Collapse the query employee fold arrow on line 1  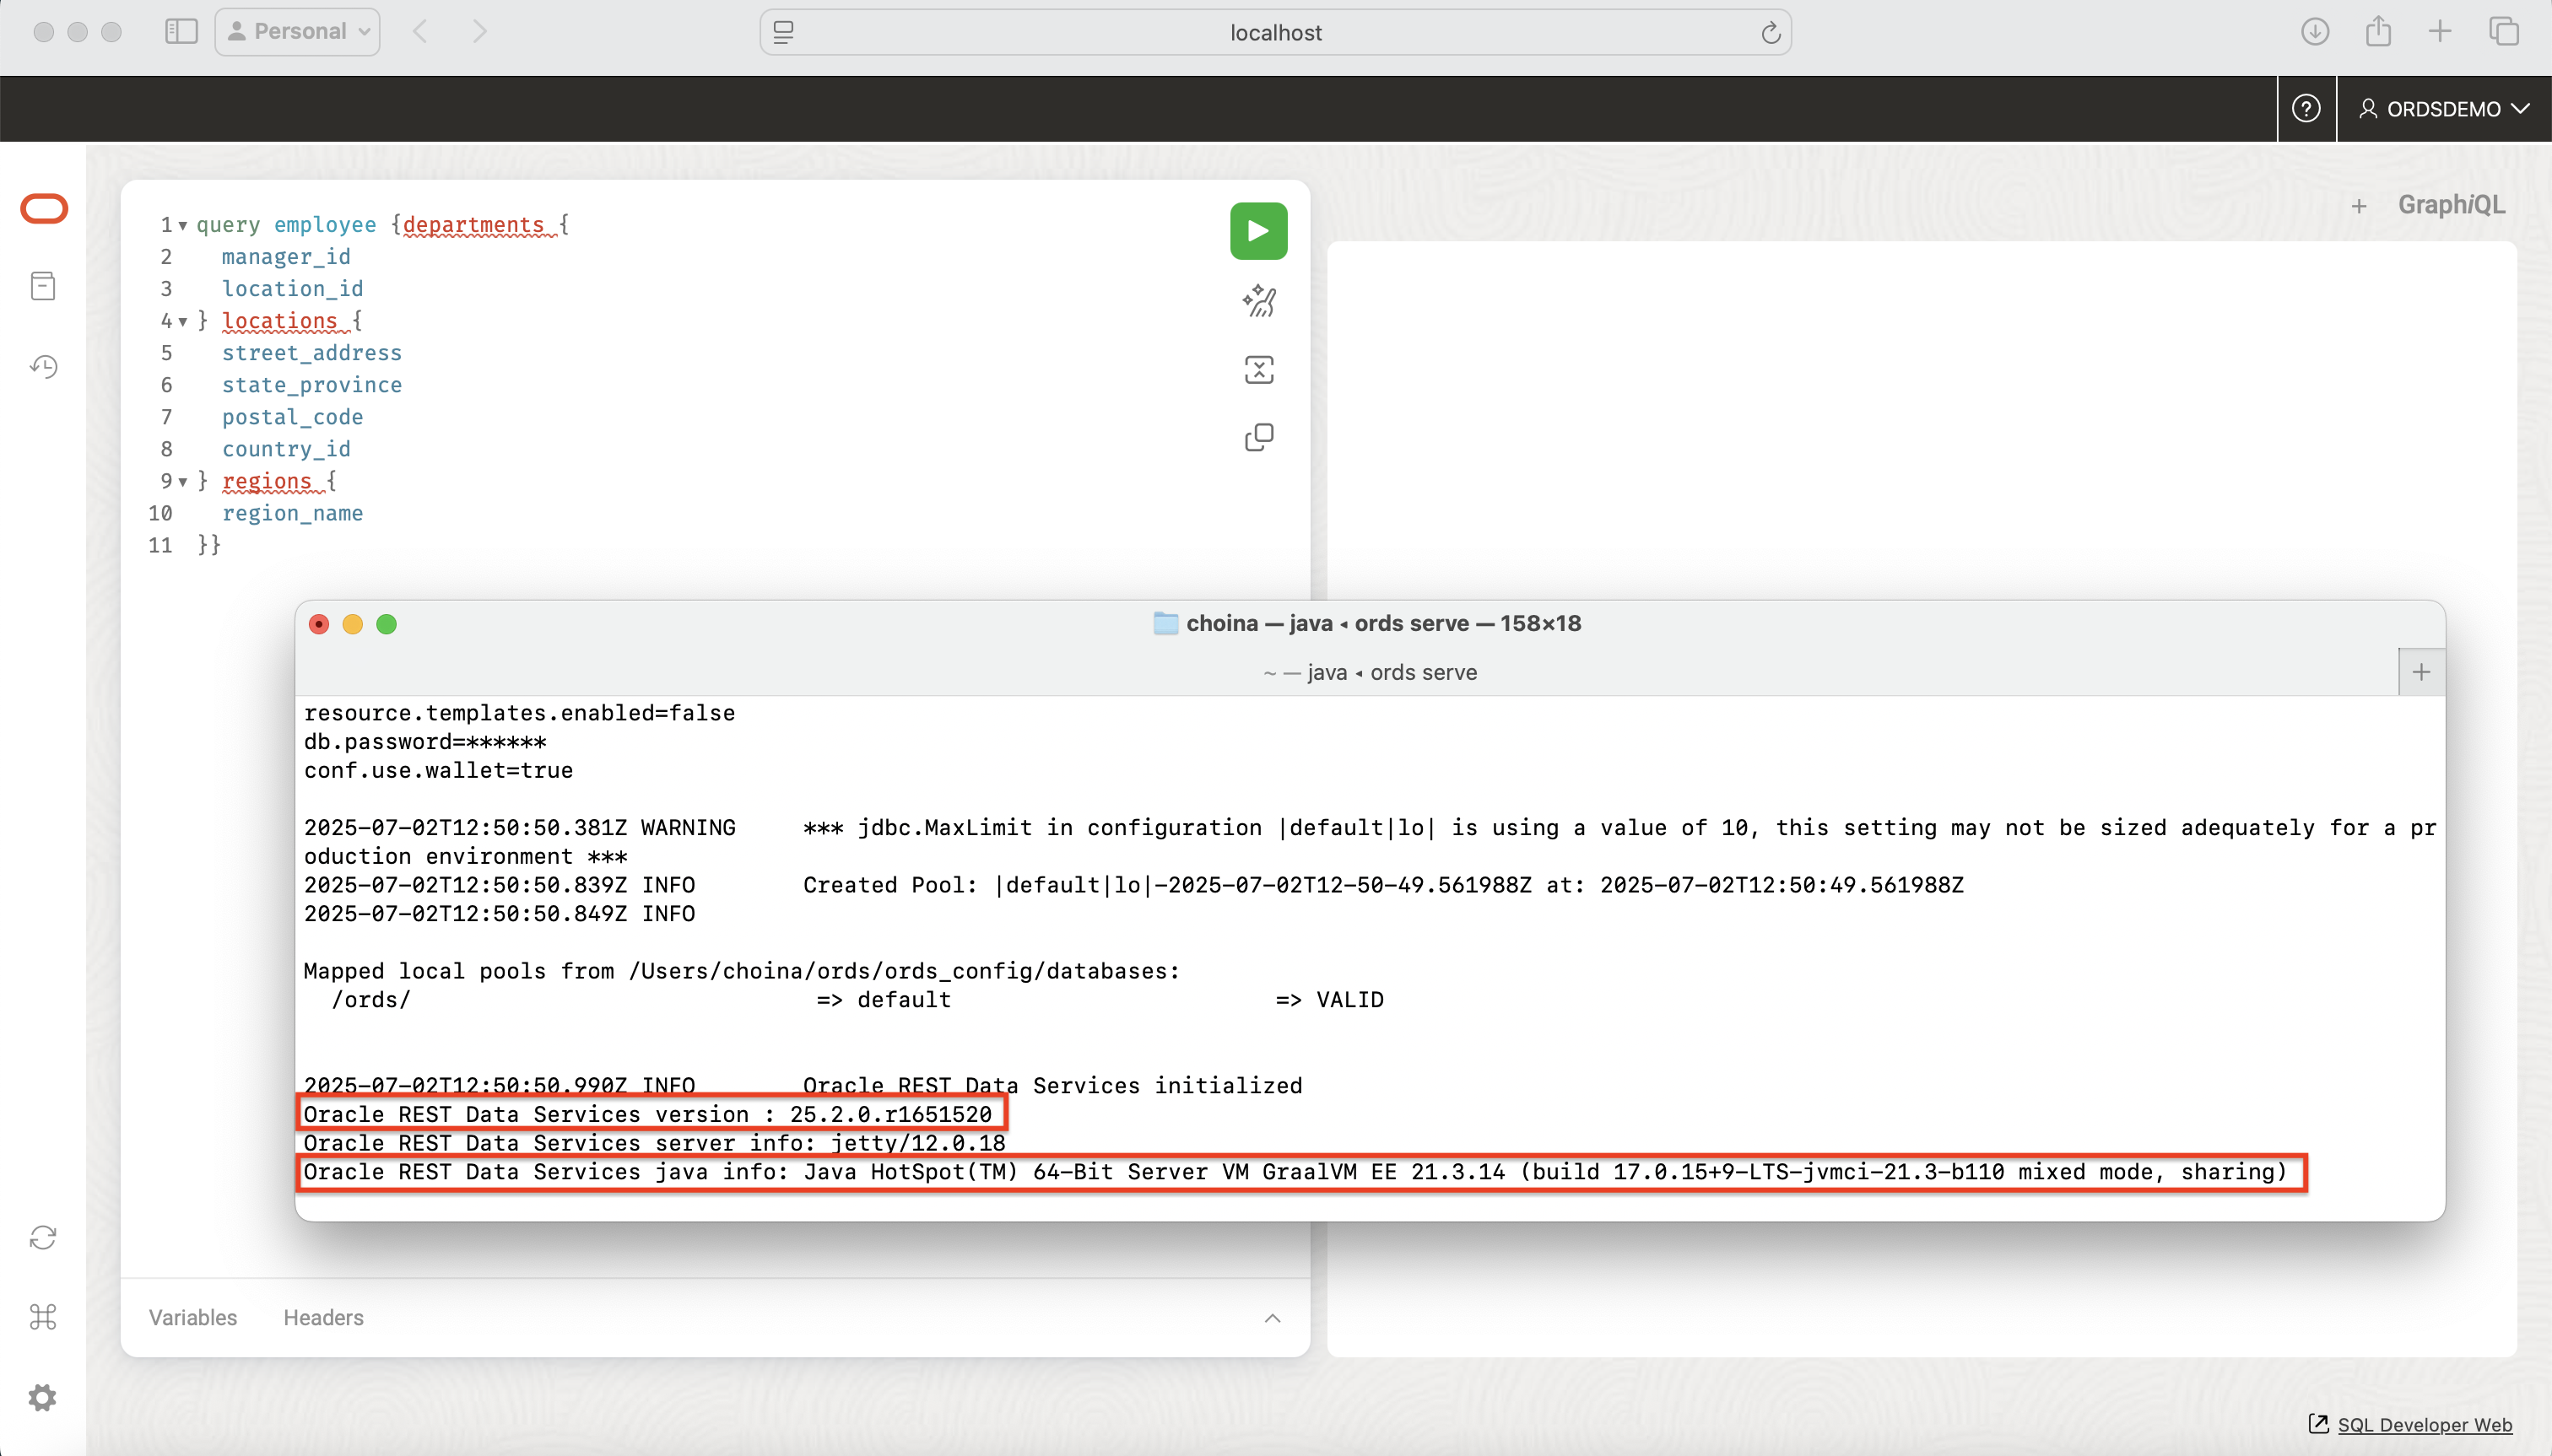(183, 226)
